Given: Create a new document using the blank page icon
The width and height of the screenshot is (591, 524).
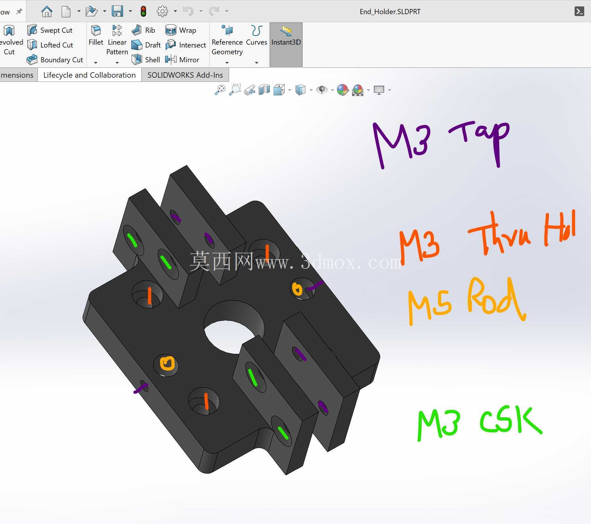Looking at the screenshot, I should 66,12.
